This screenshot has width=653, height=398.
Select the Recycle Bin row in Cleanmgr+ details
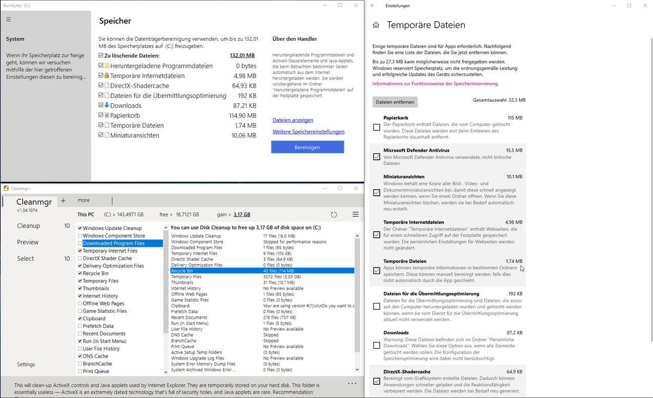262,271
